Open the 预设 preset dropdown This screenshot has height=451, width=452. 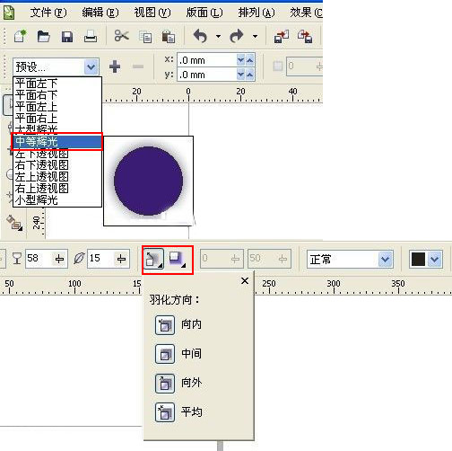click(91, 66)
